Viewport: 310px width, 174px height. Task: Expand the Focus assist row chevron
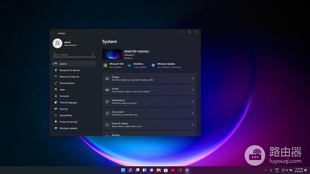pos(192,113)
